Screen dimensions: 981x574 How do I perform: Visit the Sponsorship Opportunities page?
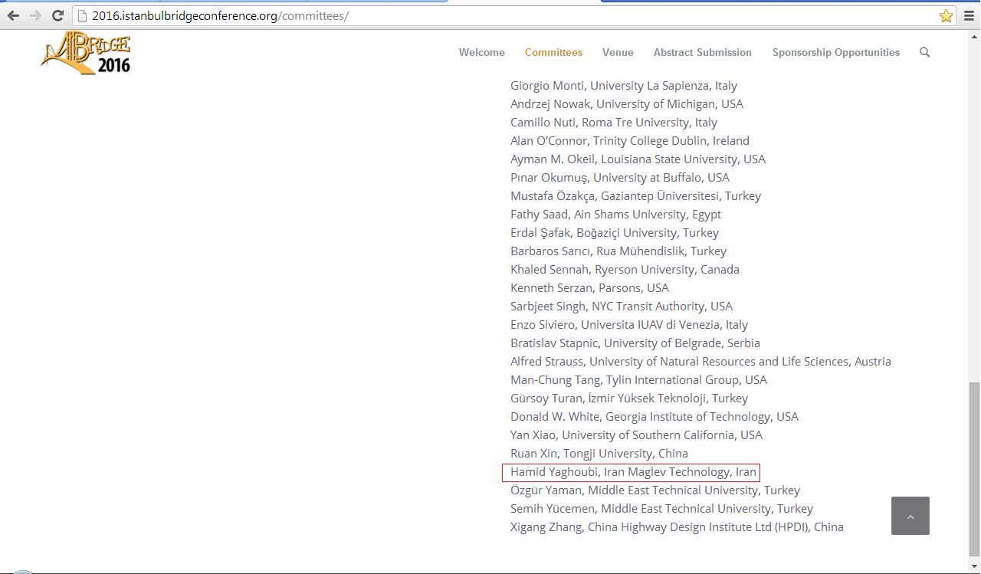pos(835,52)
